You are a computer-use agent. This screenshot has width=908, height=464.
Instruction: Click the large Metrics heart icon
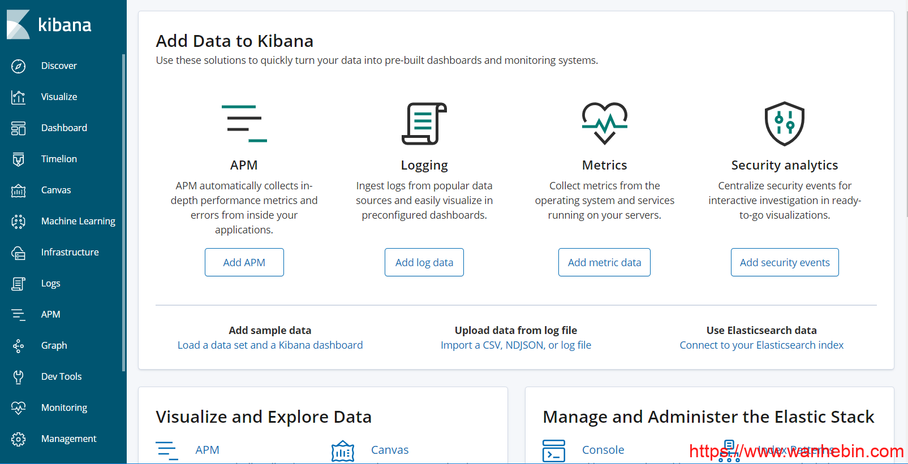(x=605, y=123)
